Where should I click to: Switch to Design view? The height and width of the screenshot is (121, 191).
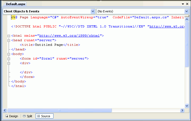click(12, 116)
